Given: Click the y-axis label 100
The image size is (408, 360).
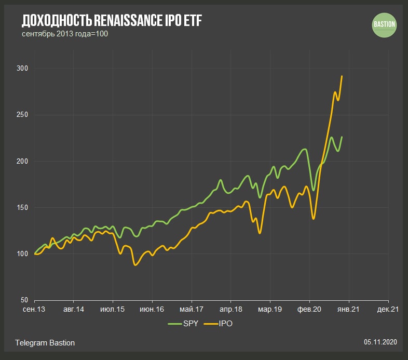Looking at the screenshot, I should [x=22, y=254].
